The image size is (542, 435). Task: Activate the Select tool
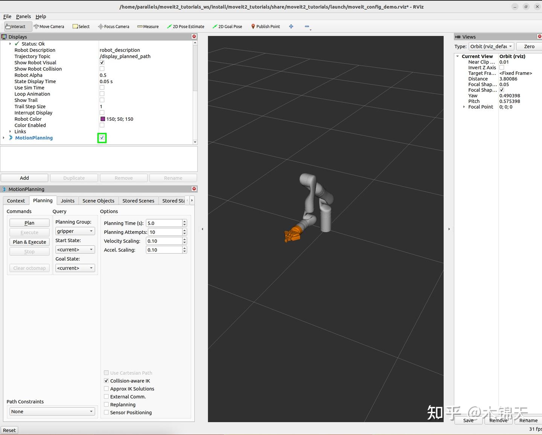(x=81, y=26)
